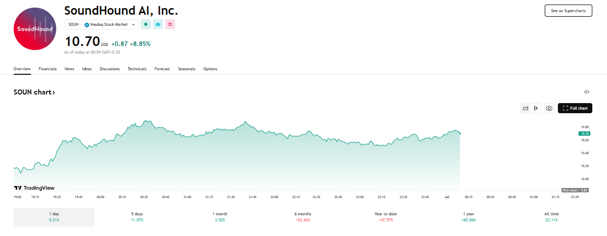This screenshot has height=236, width=607.
Task: Open the Overview tab
Action: point(22,69)
